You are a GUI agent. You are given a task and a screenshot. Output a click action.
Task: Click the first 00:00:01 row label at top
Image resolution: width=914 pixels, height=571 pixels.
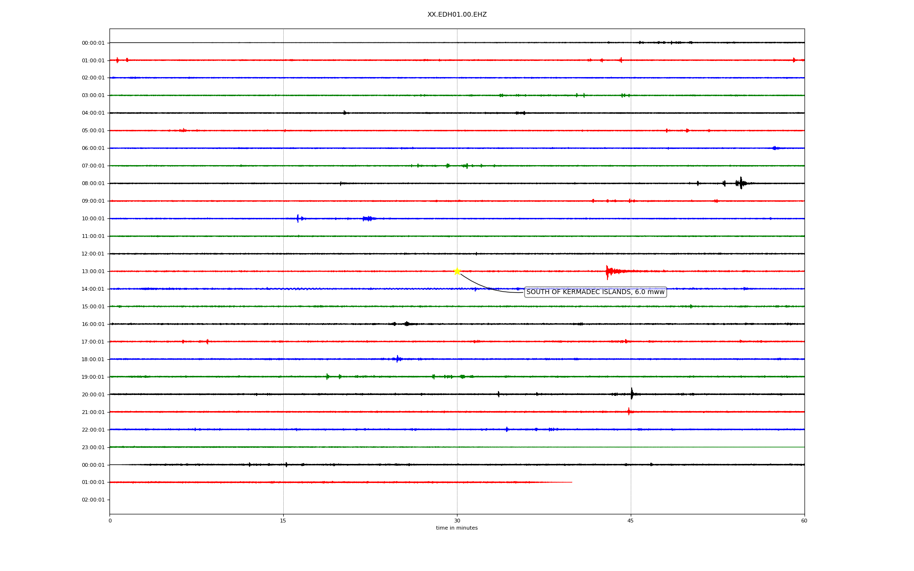tap(93, 43)
